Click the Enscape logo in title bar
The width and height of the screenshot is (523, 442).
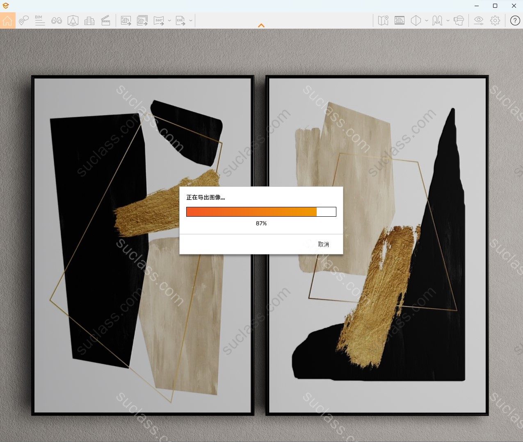coord(6,6)
